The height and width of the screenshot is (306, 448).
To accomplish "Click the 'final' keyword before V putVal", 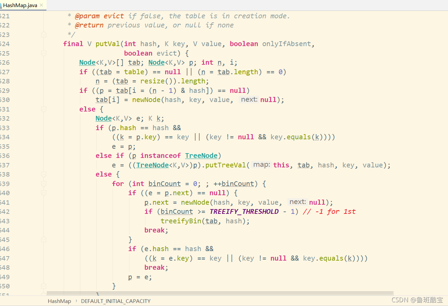I will pos(73,44).
